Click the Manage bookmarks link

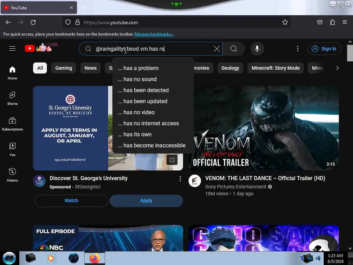(154, 34)
